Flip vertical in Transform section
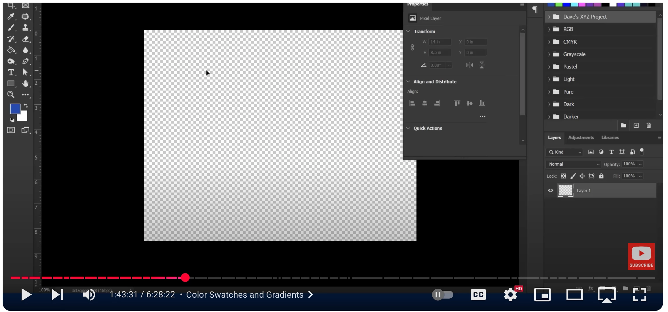The image size is (668, 312). (x=482, y=65)
